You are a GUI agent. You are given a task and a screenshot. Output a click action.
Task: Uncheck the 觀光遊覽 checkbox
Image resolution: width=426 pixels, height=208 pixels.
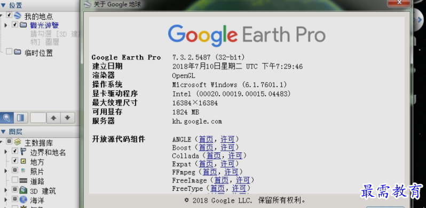pyautogui.click(x=15, y=25)
